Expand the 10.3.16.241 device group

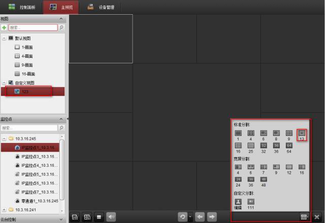(4, 209)
